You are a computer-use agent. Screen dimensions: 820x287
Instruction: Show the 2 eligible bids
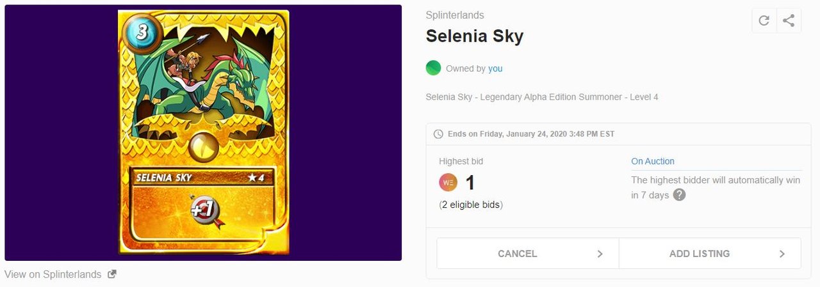coord(471,205)
